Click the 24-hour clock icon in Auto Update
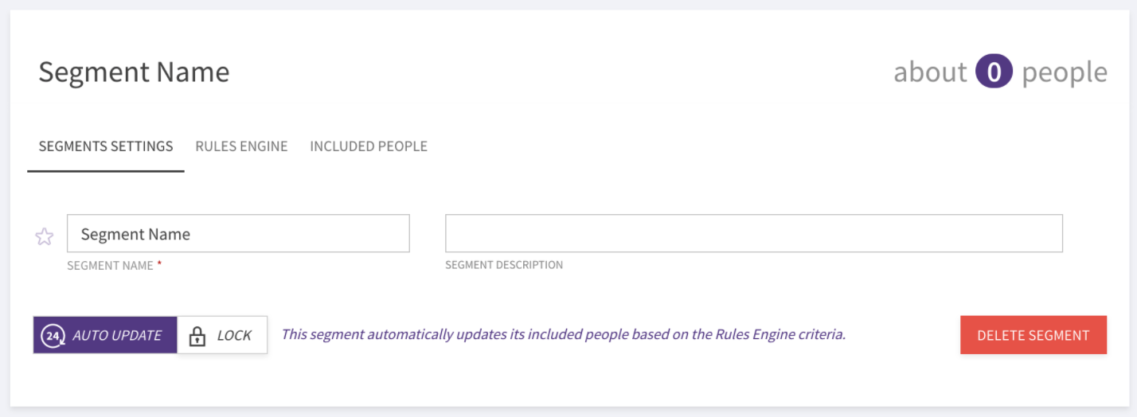Viewport: 1137px width, 417px height. point(53,336)
